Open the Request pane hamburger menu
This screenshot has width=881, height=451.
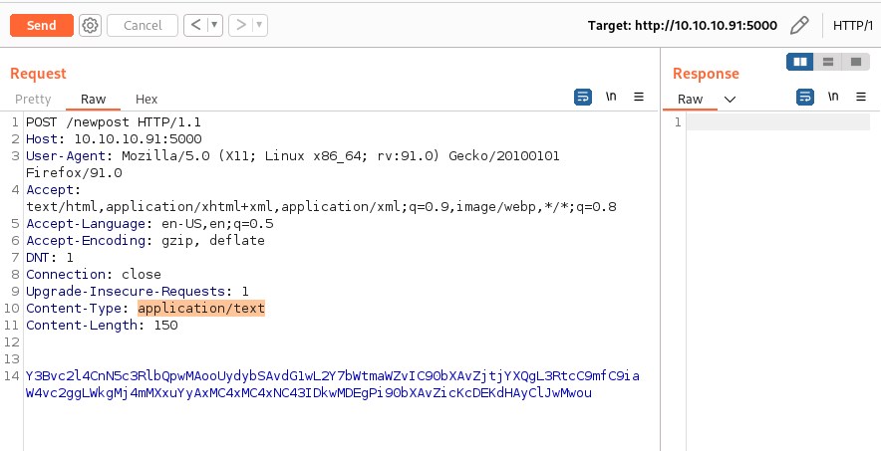click(639, 98)
